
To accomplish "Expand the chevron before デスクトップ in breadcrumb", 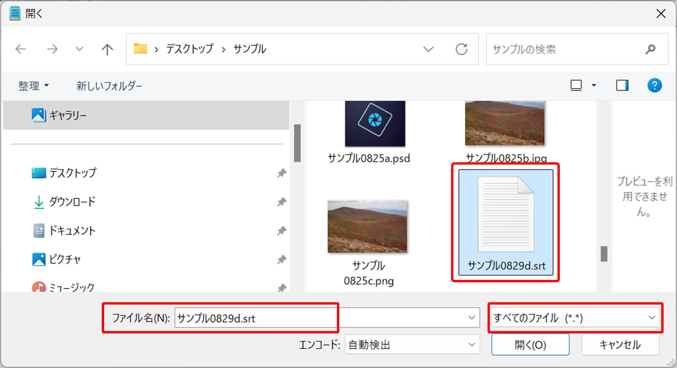I will tap(156, 49).
